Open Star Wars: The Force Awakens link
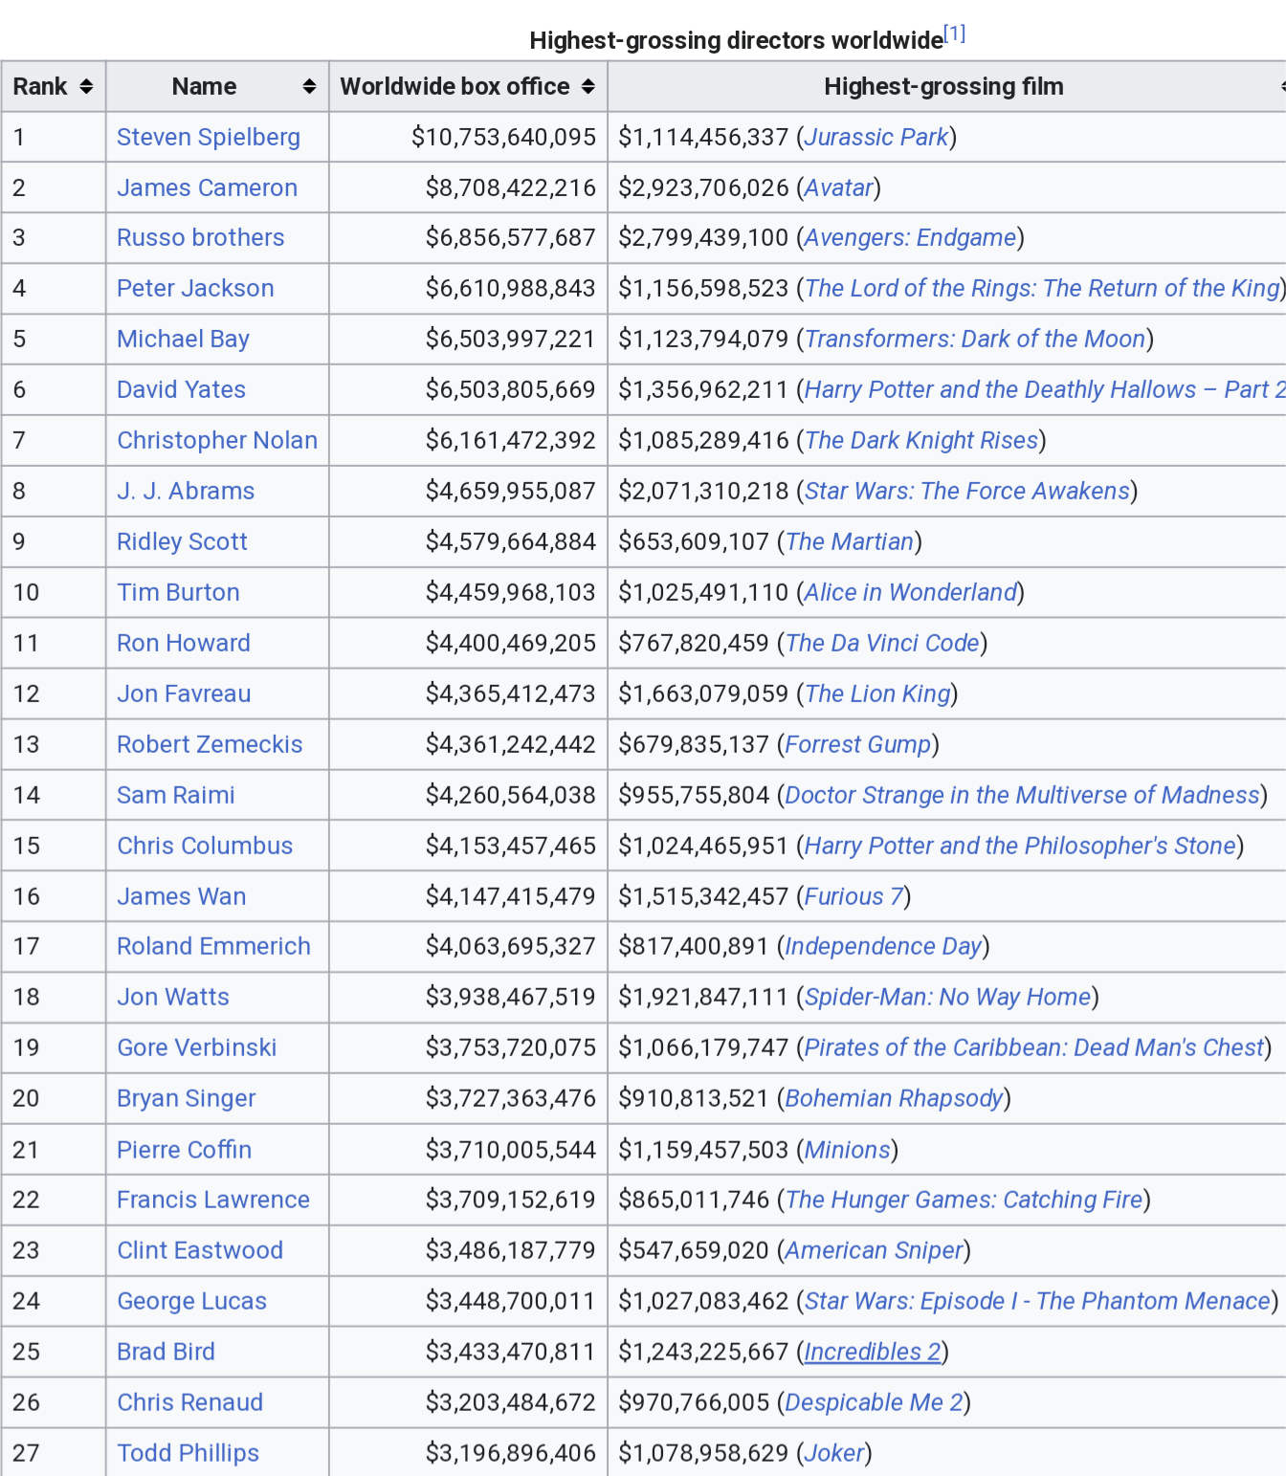Image resolution: width=1286 pixels, height=1476 pixels. click(x=967, y=492)
